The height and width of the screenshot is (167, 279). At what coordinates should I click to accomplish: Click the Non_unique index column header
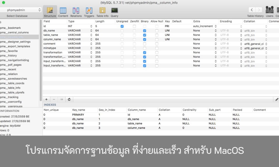point(57,110)
